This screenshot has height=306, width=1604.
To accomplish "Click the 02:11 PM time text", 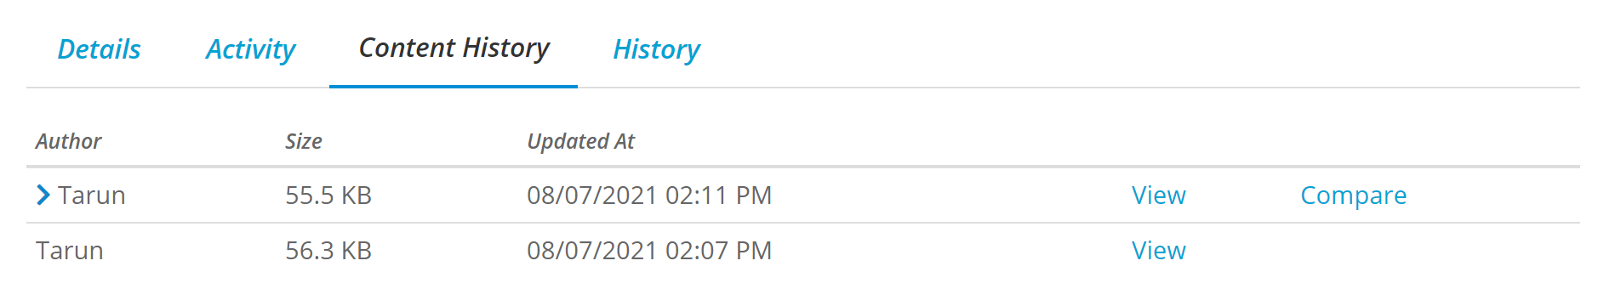I will (x=719, y=195).
